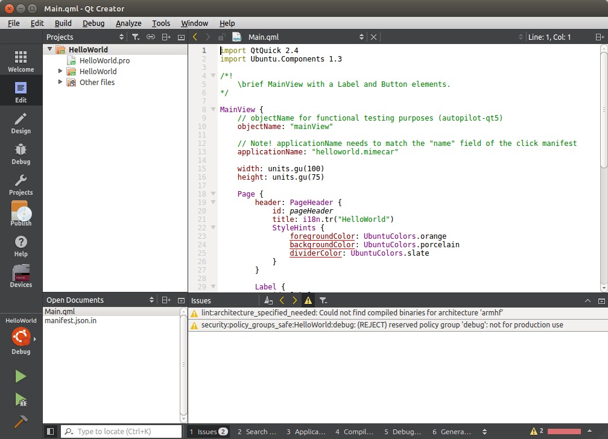Switch to the Issues output tab
Viewport: 608px width, 439px height.
click(x=209, y=432)
